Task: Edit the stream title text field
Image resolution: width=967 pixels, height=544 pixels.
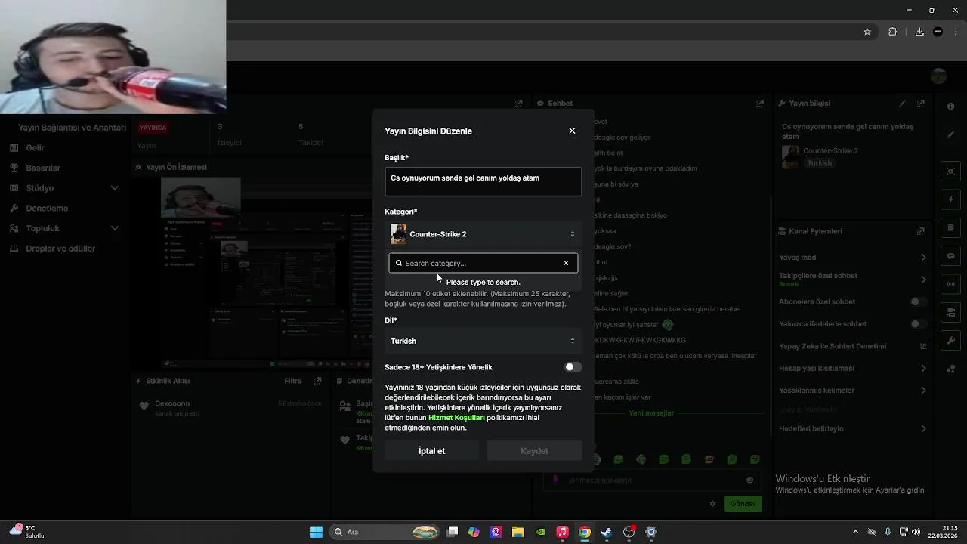Action: pyautogui.click(x=483, y=182)
